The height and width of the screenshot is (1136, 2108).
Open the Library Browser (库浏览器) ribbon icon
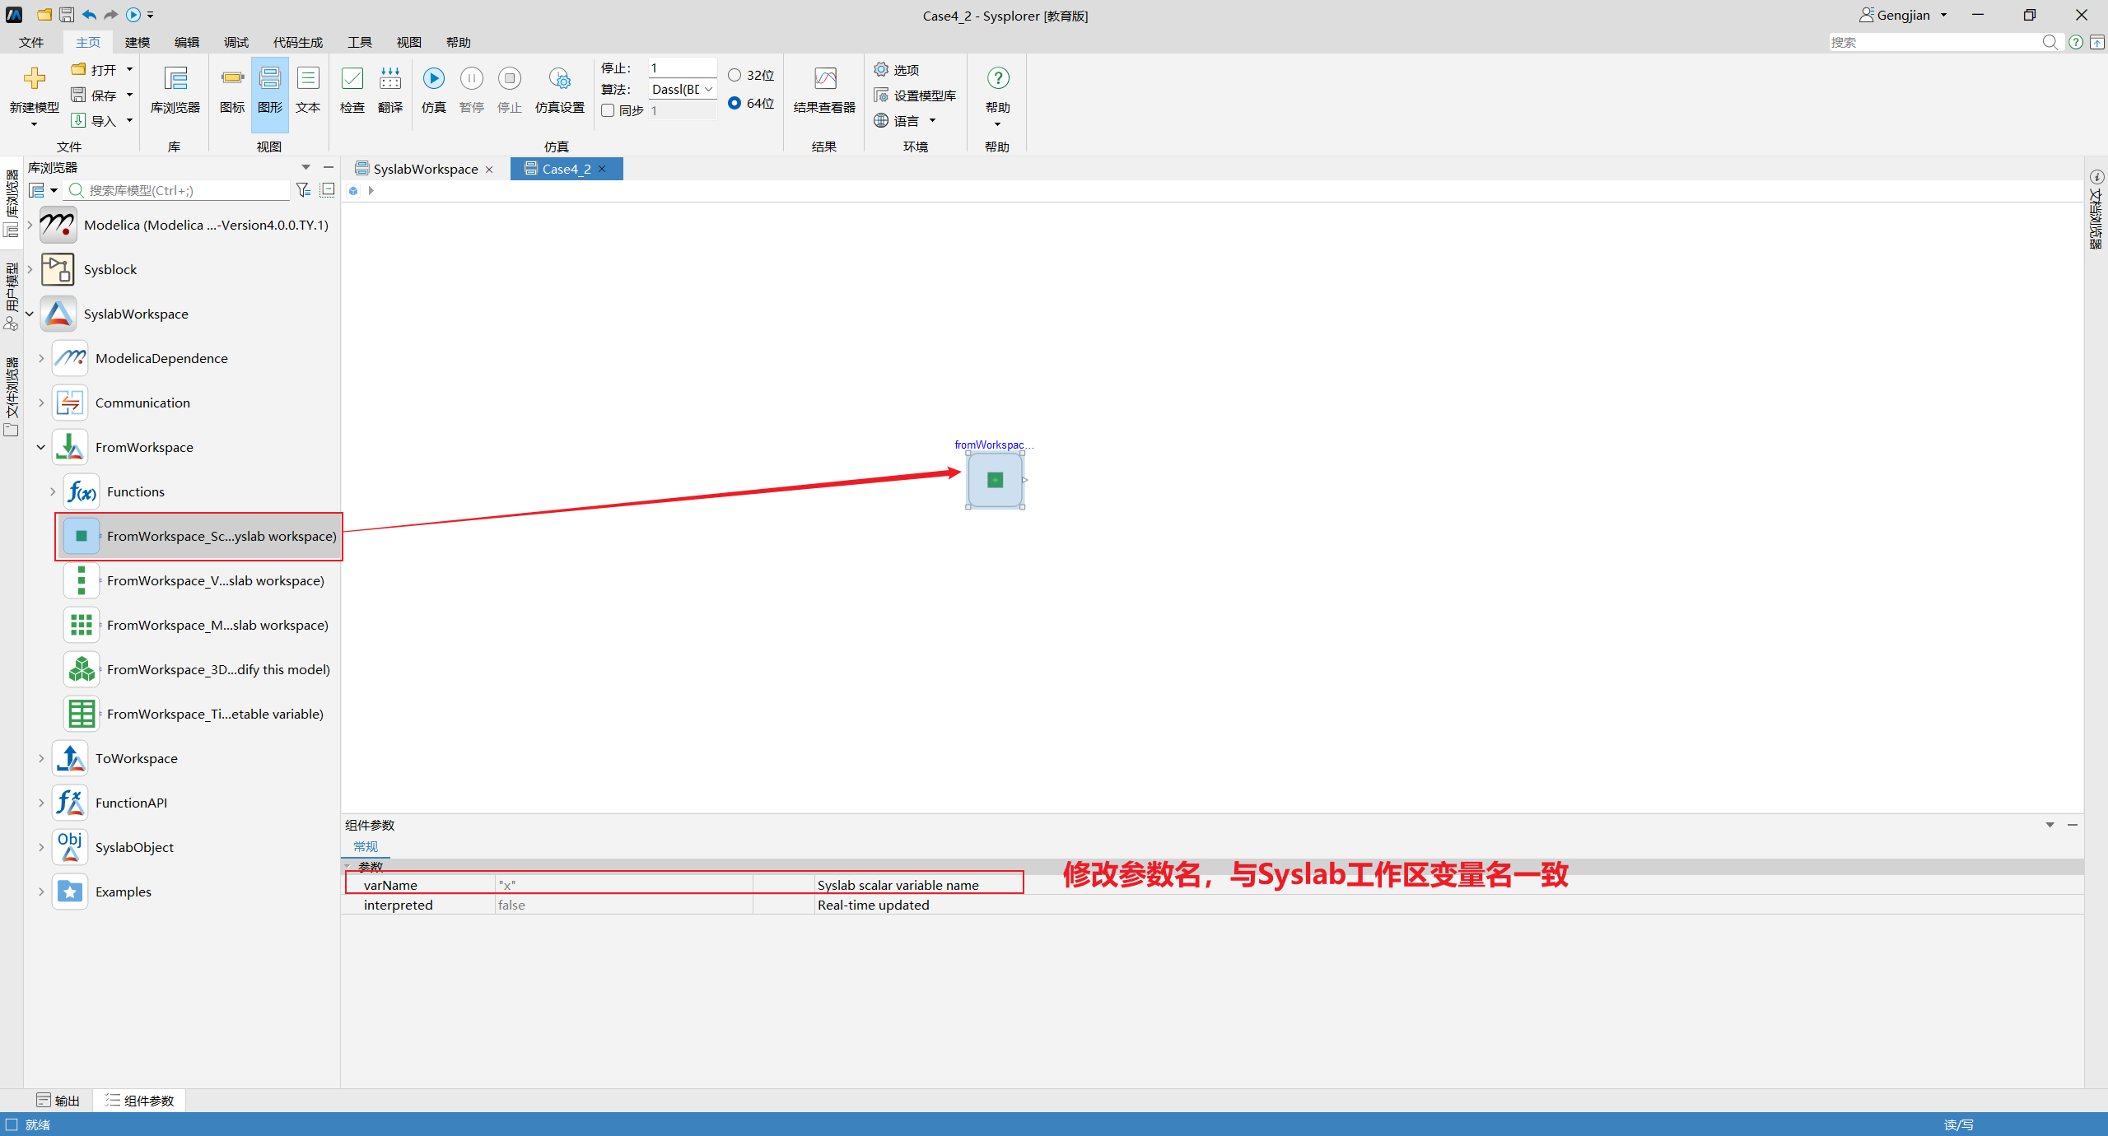coord(175,79)
